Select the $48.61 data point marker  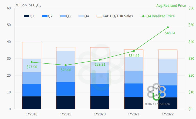(x=168, y=27)
